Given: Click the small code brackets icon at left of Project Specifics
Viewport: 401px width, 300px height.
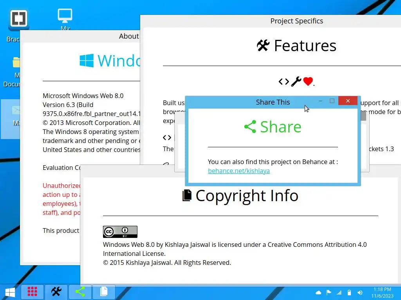Looking at the screenshot, I should tap(167, 138).
